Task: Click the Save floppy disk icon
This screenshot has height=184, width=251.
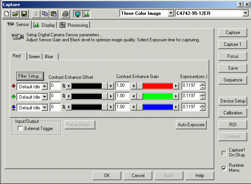Action: 24,14
